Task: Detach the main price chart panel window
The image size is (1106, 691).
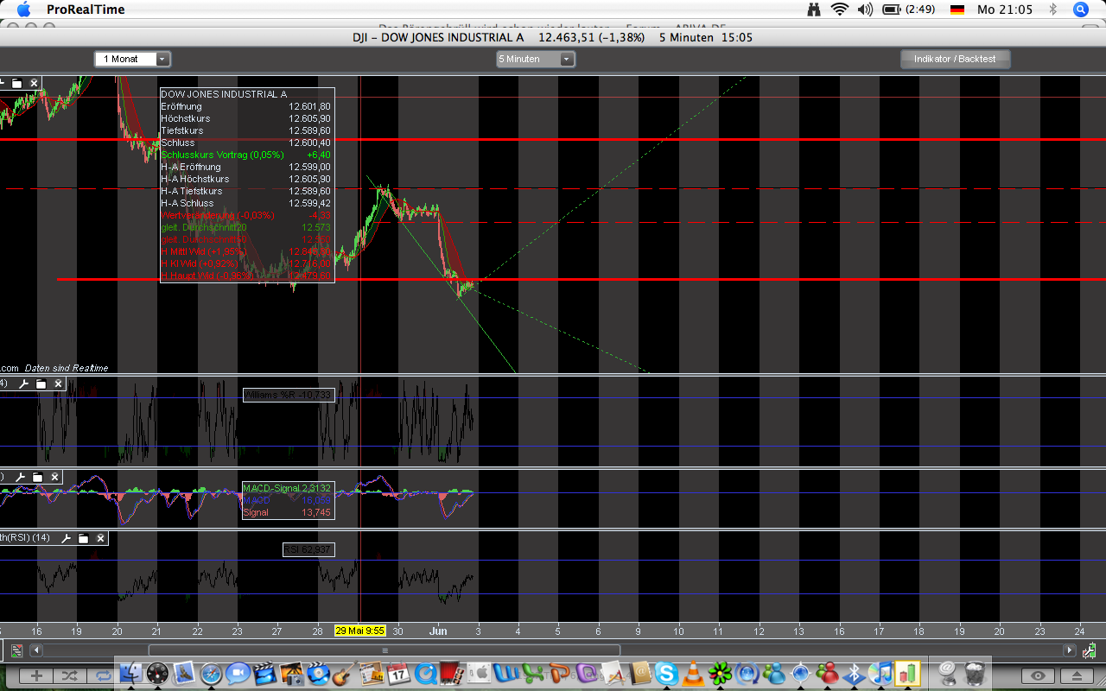Action: (16, 83)
